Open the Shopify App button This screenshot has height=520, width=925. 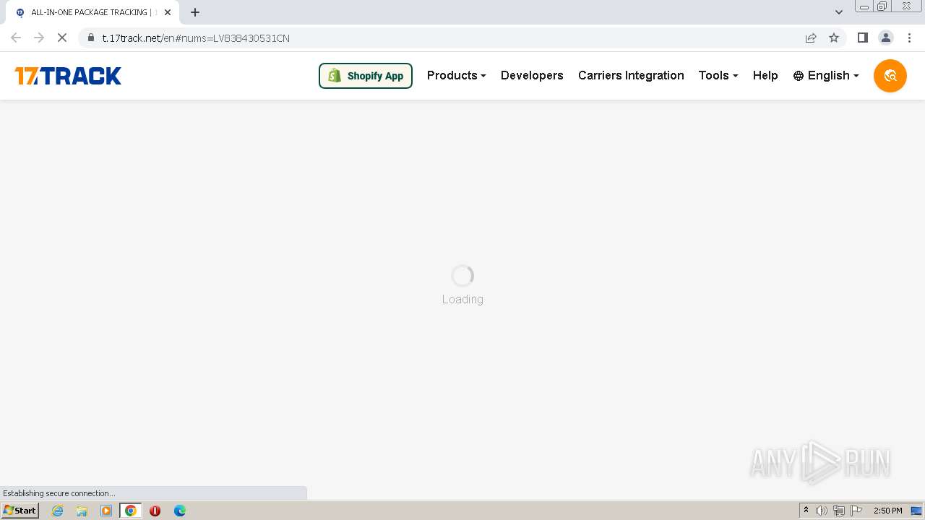click(x=366, y=76)
